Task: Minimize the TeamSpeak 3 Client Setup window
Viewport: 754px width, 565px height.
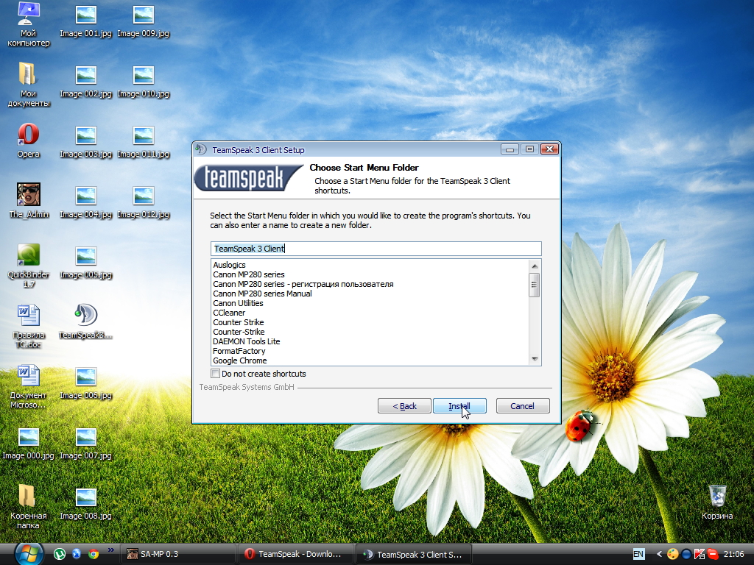Action: [510, 149]
